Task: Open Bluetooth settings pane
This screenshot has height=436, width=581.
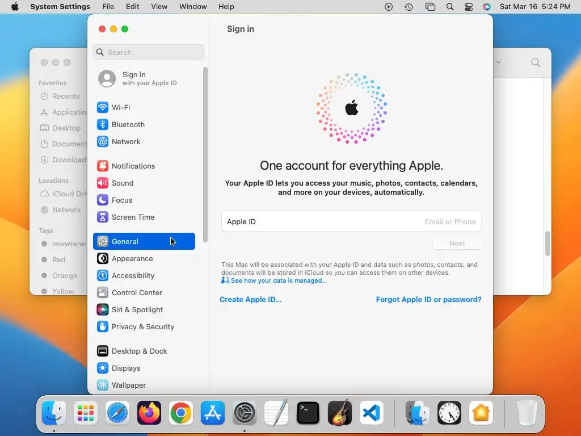Action: click(x=144, y=124)
